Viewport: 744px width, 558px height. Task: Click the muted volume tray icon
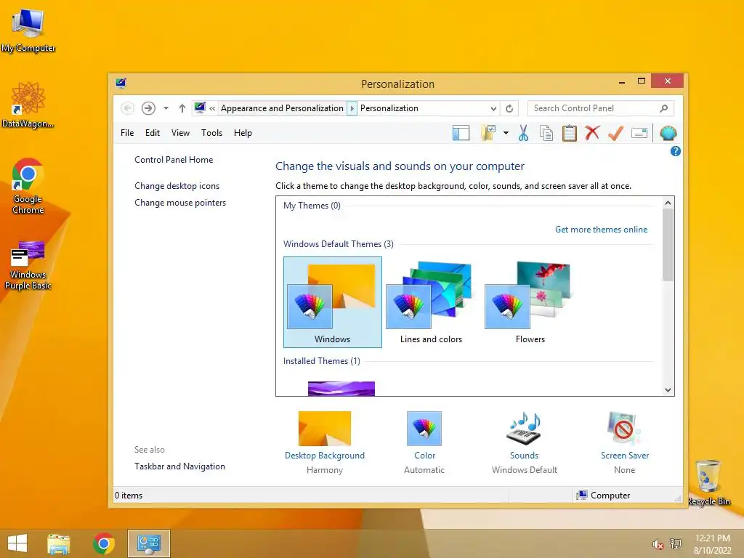pyautogui.click(x=658, y=544)
